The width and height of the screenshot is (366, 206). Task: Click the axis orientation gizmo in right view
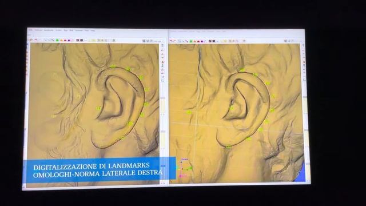coord(184,168)
